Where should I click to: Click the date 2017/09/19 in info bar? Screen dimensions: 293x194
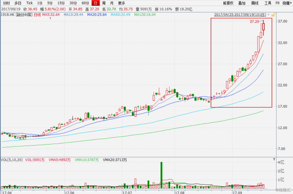[11, 9]
